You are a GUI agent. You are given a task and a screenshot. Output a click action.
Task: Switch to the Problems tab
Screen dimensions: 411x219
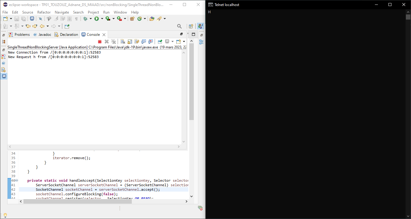point(19,35)
